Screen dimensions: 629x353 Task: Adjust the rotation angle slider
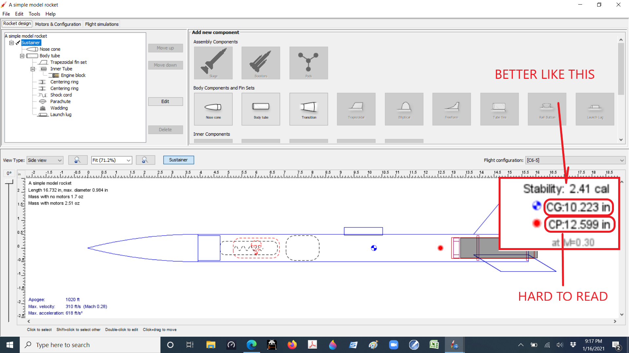pyautogui.click(x=9, y=181)
